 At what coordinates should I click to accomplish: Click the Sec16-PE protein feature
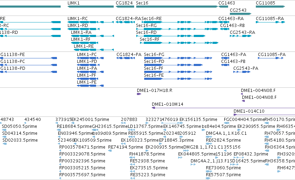[178, 79]
